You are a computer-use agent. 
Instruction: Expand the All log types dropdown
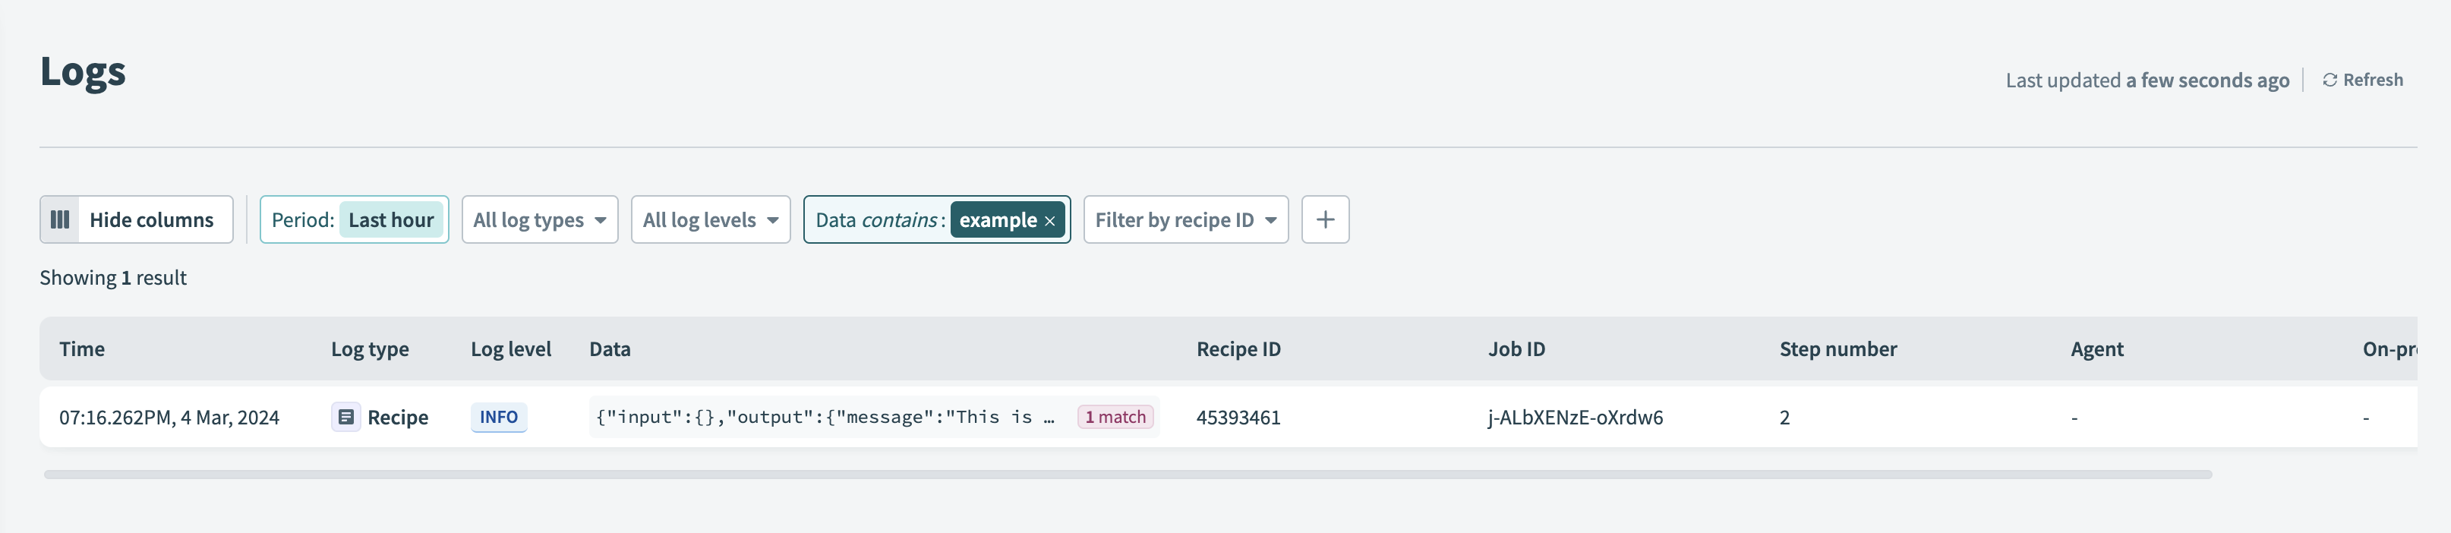click(540, 220)
